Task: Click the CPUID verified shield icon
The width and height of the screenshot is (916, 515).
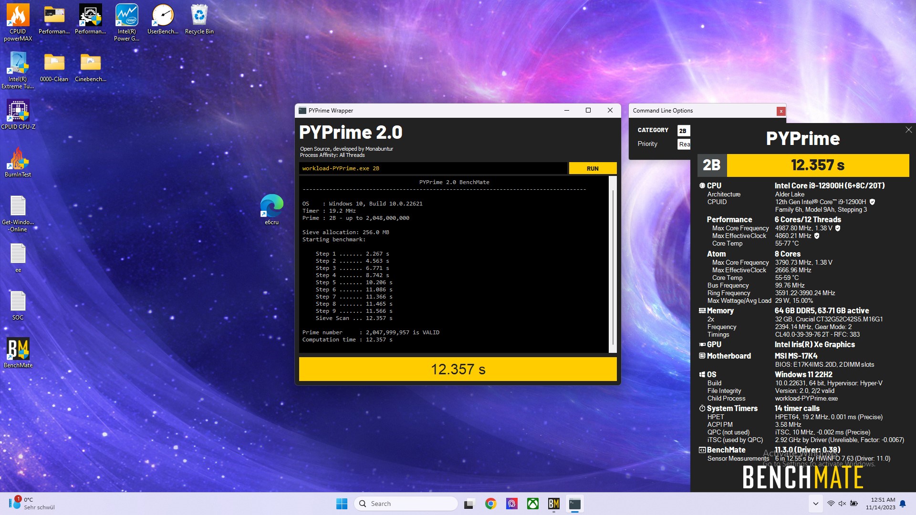Action: tap(872, 202)
